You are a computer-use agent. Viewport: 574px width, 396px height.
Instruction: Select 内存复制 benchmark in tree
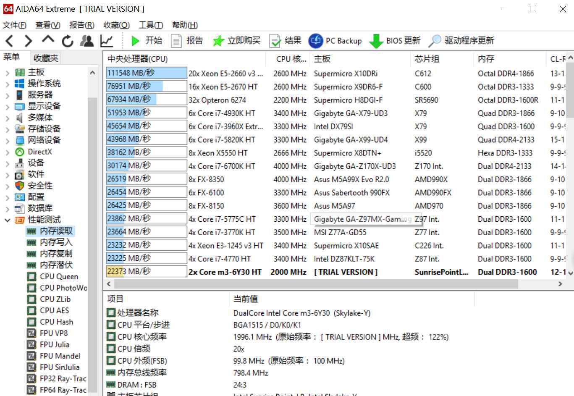(50, 254)
